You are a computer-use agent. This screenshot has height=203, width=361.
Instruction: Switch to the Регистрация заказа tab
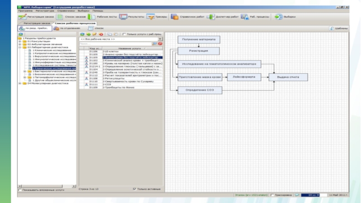[36, 23]
